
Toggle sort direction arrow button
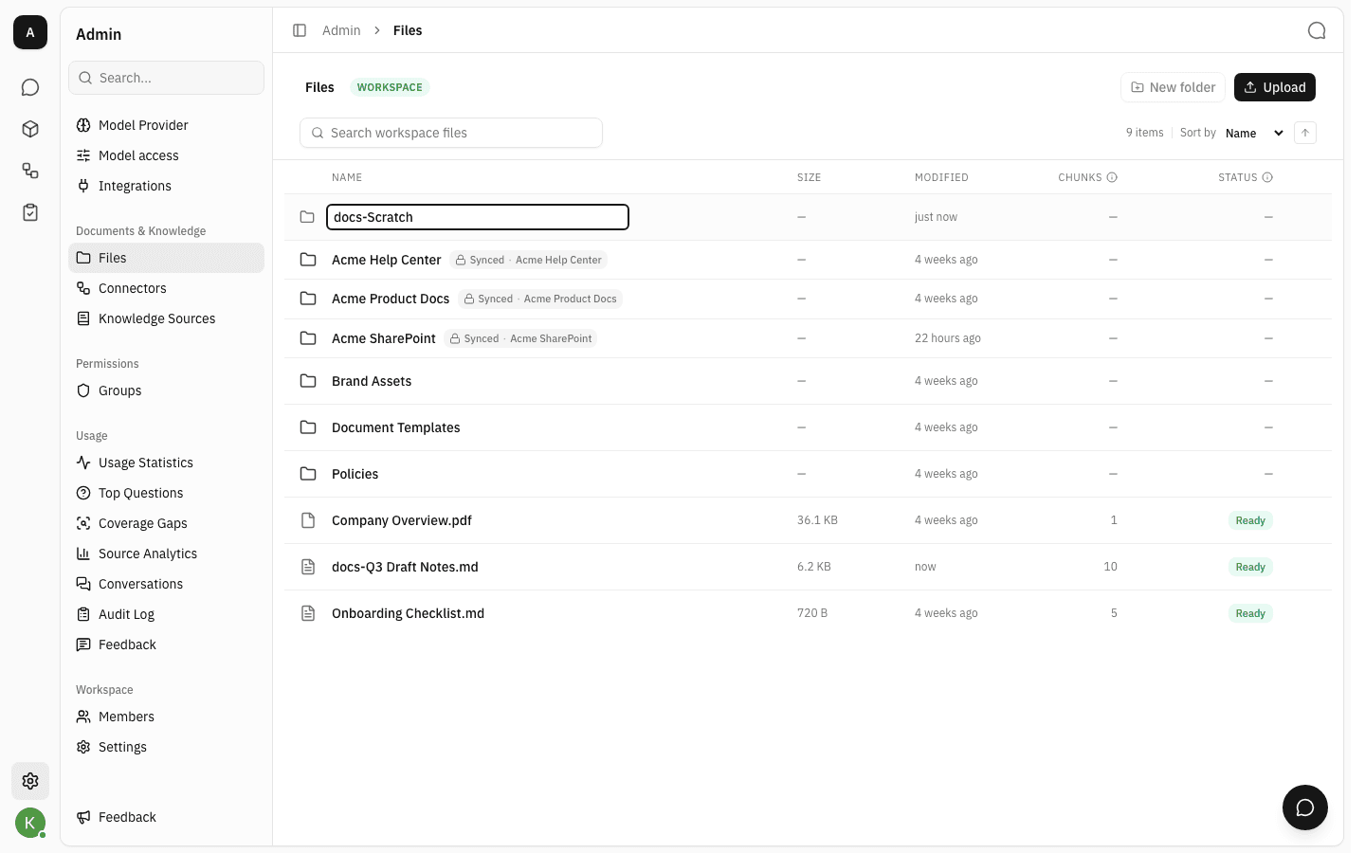pyautogui.click(x=1305, y=133)
